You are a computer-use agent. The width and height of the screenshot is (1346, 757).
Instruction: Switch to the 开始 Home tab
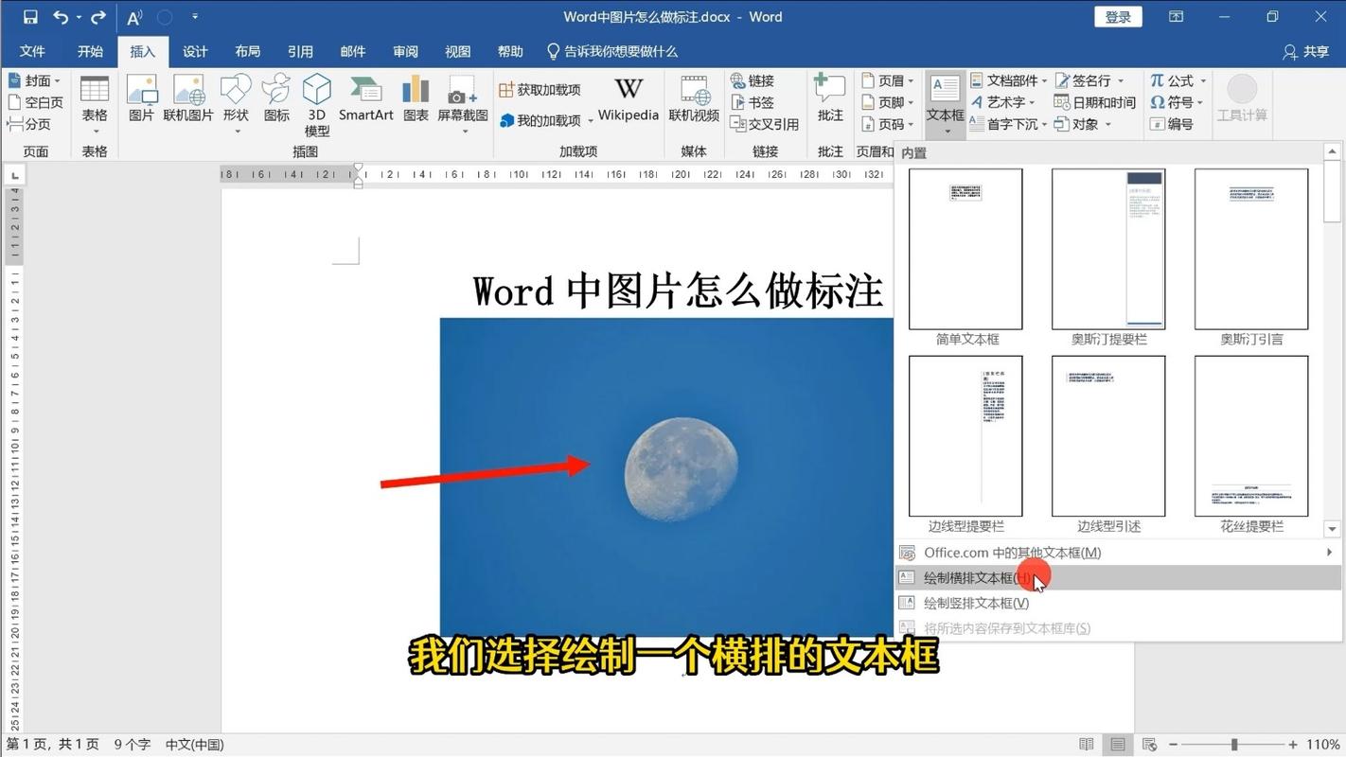pos(90,52)
